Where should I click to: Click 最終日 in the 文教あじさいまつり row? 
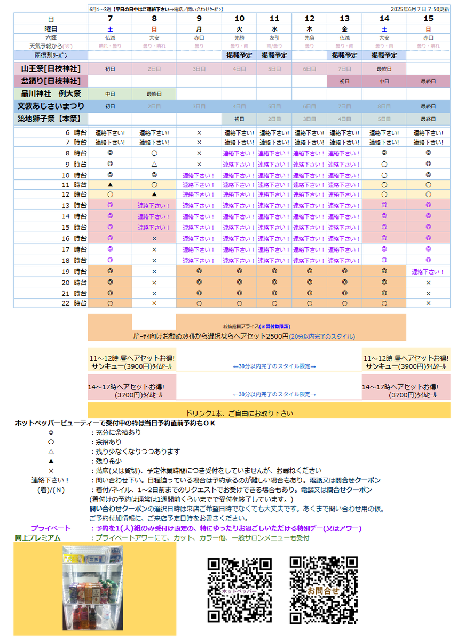coord(428,106)
